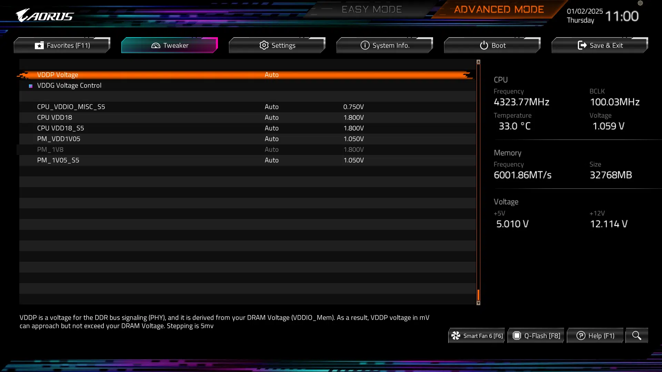Change PM_1V05_S5 Auto setting

(272, 160)
